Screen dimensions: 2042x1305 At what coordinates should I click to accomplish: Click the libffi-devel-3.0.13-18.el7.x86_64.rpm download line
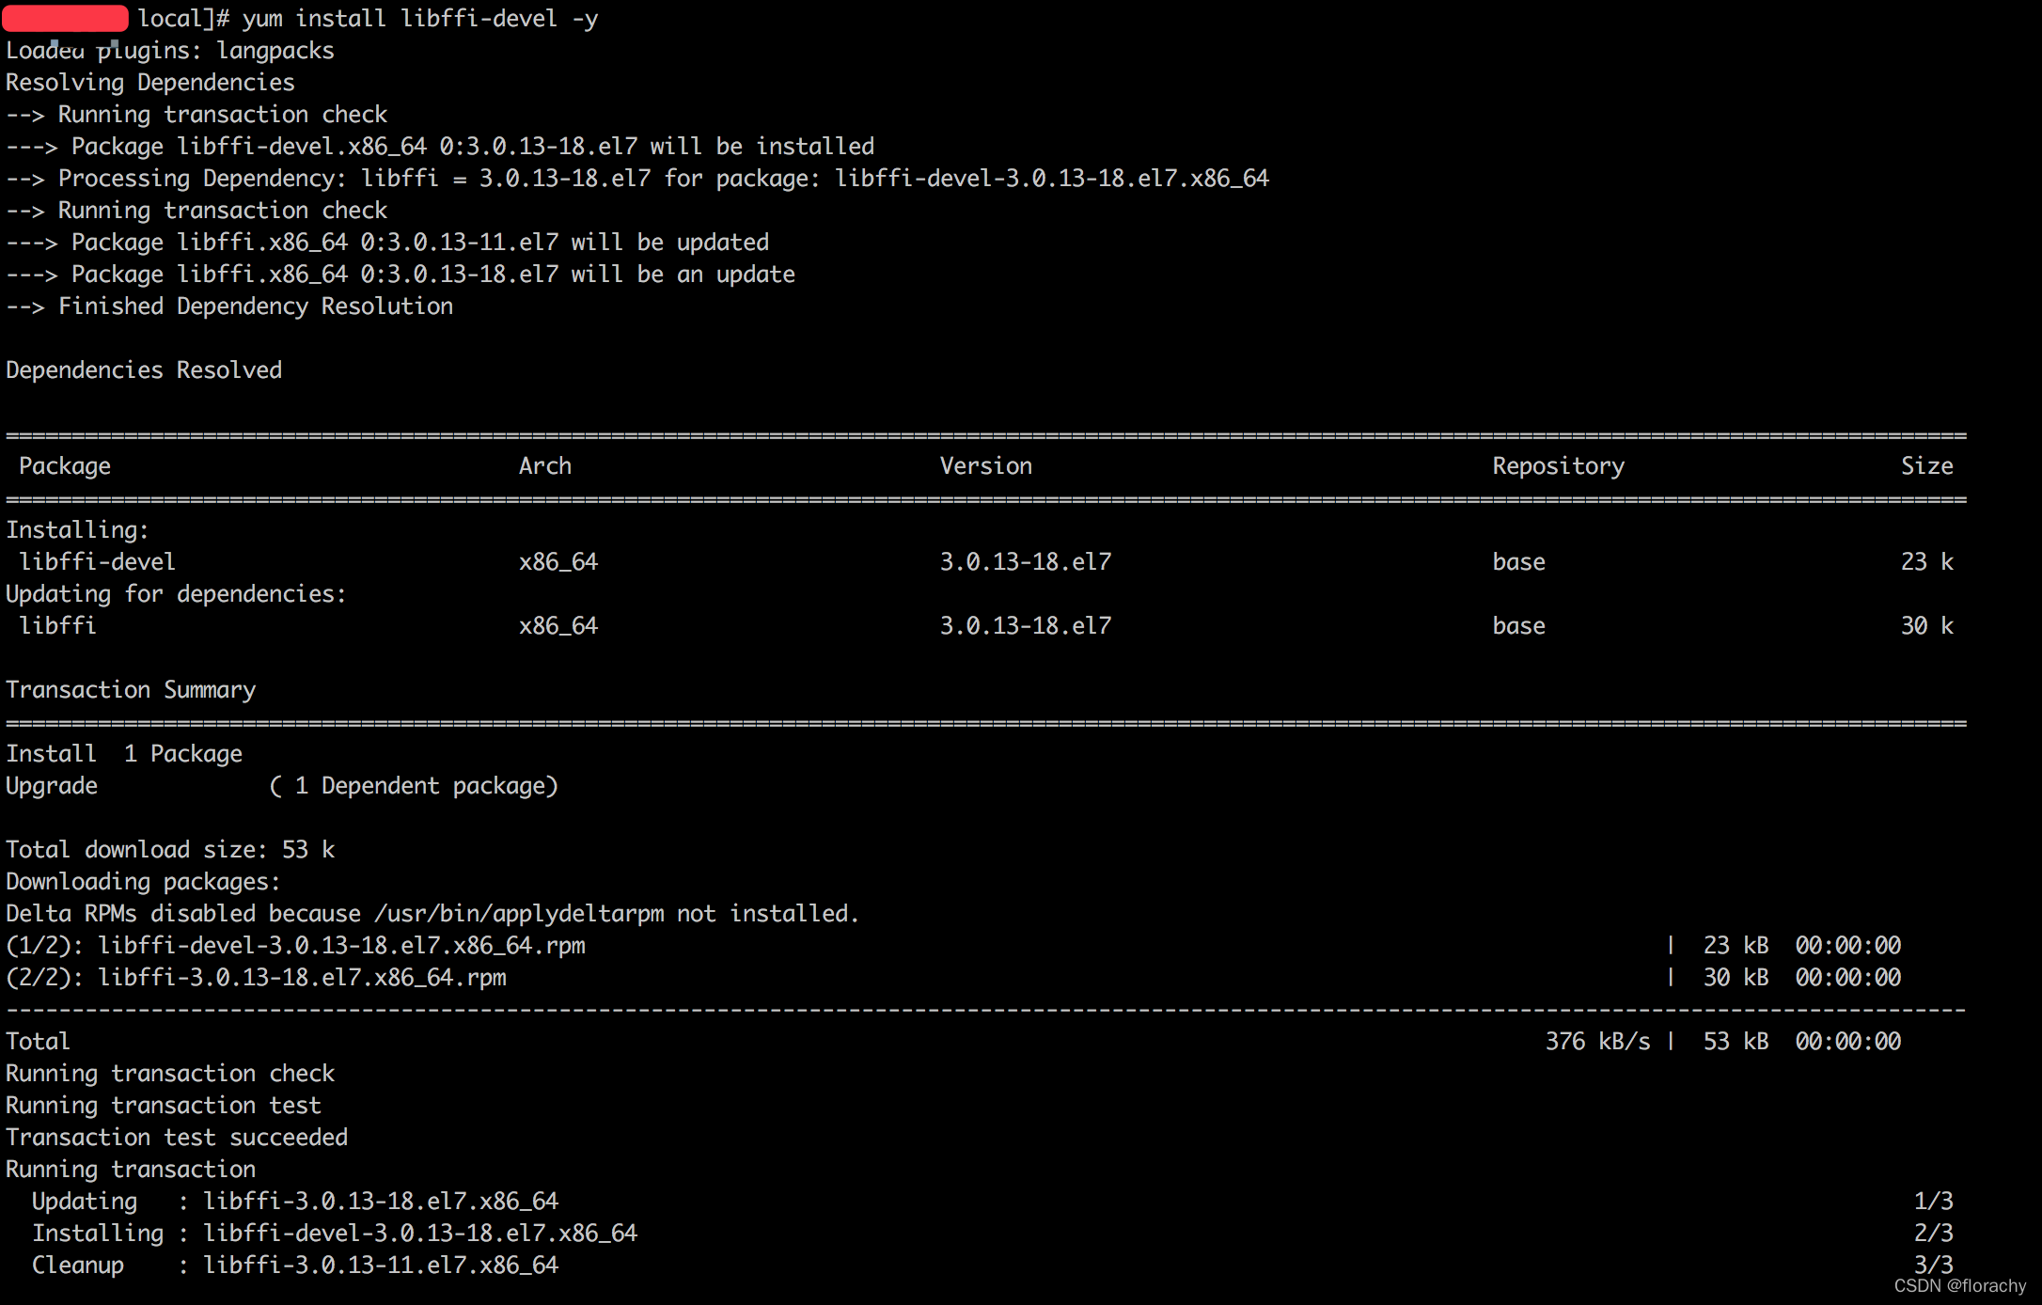(x=341, y=946)
